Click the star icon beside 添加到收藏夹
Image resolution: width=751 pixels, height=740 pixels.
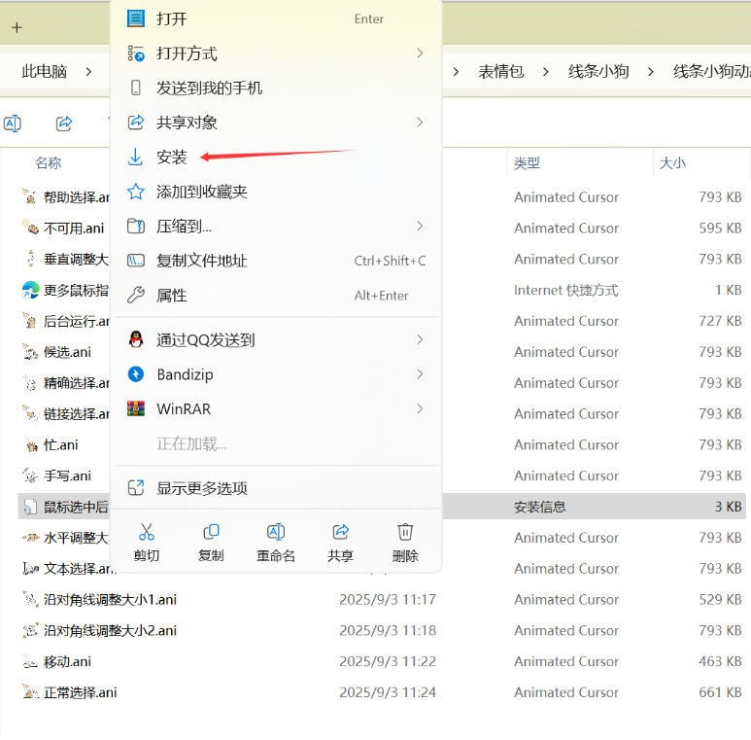click(x=136, y=192)
